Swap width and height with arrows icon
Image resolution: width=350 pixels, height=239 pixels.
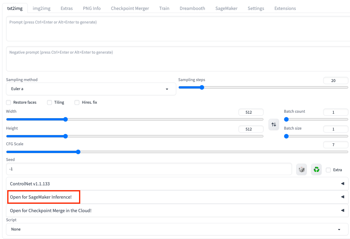tap(274, 124)
